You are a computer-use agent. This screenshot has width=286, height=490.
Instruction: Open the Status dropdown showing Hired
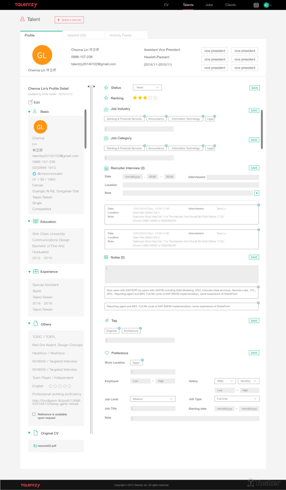pos(147,87)
